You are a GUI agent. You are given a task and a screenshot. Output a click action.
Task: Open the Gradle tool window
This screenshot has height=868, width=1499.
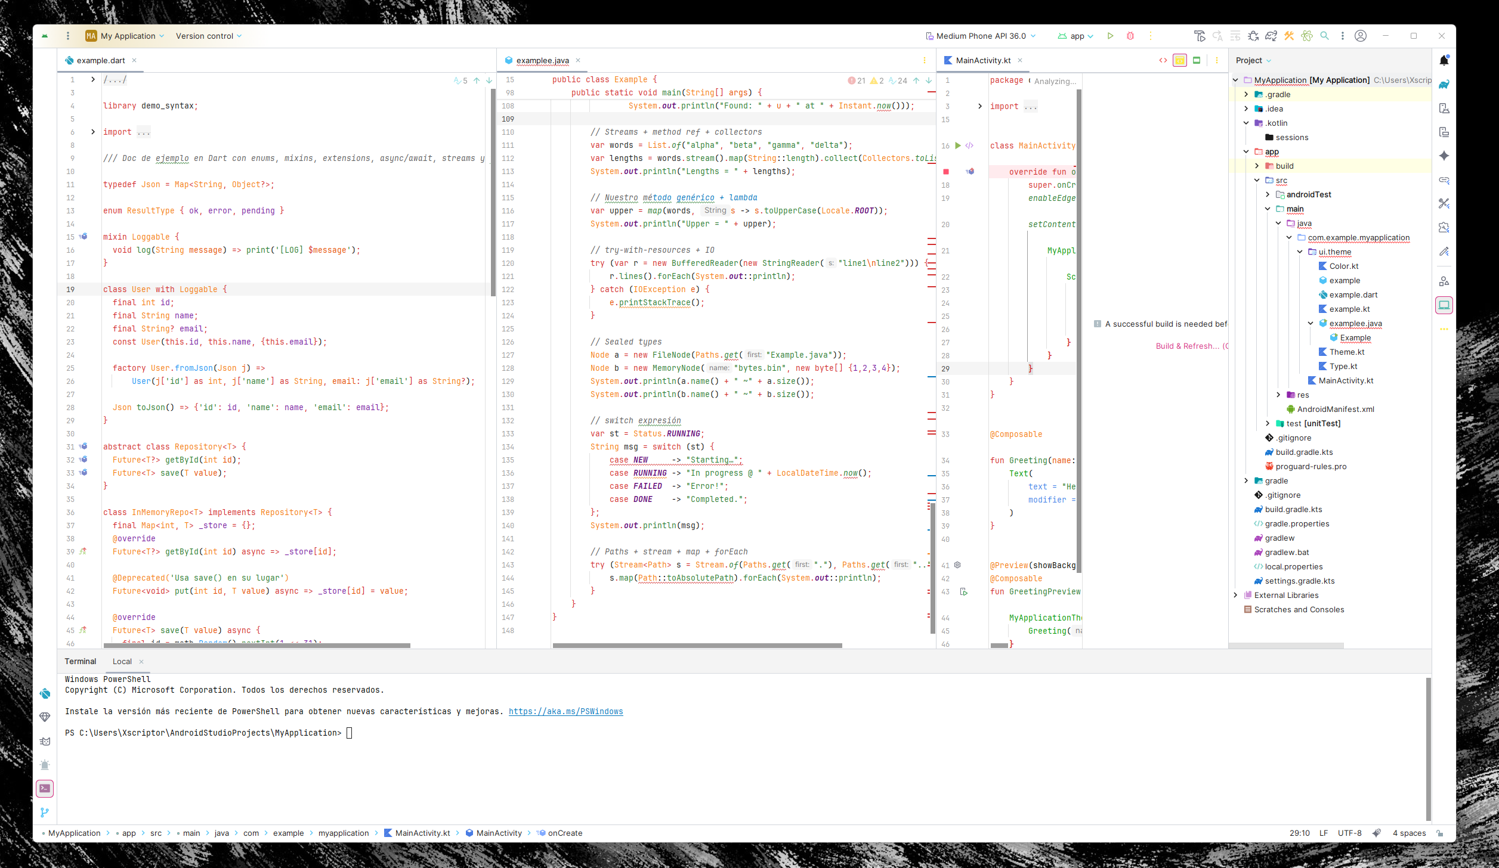tap(1444, 84)
